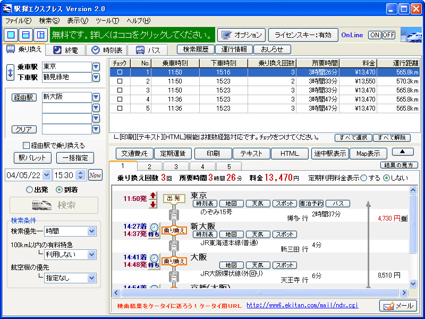Select する for 定期利用料金表示
Image resolution: width=425 pixels, height=319 pixels.
click(x=364, y=178)
